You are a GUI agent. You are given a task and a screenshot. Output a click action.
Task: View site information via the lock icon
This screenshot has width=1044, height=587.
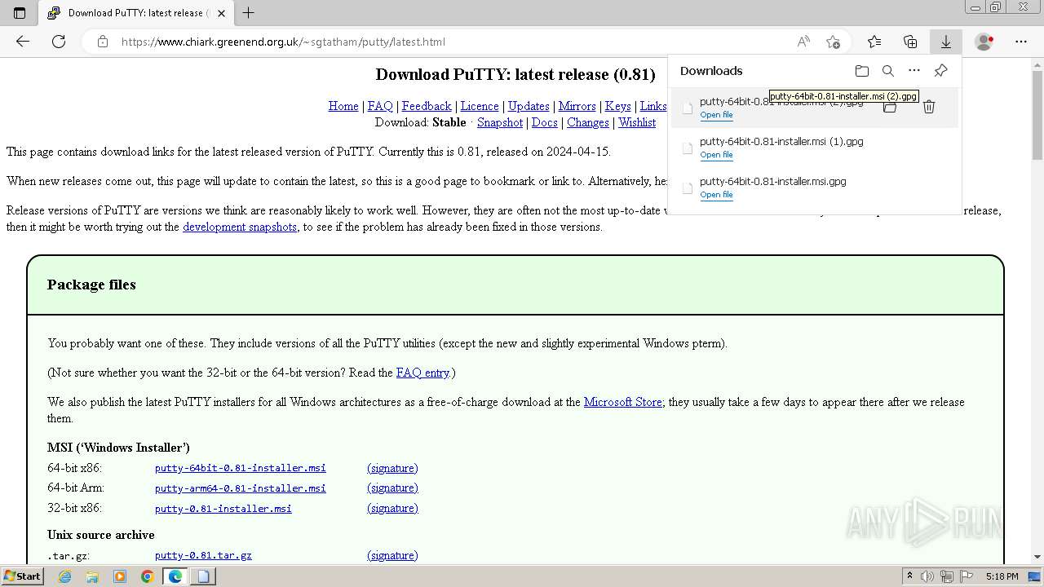[x=103, y=42]
